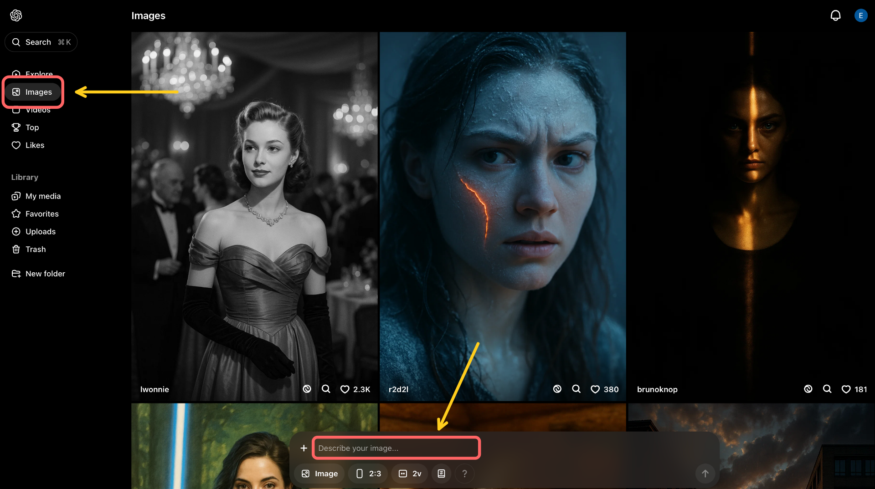
Task: Click the notifications bell icon
Action: coord(835,15)
